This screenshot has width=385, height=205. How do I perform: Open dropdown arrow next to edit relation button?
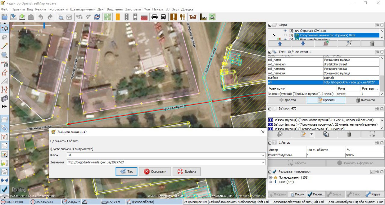(x=311, y=134)
